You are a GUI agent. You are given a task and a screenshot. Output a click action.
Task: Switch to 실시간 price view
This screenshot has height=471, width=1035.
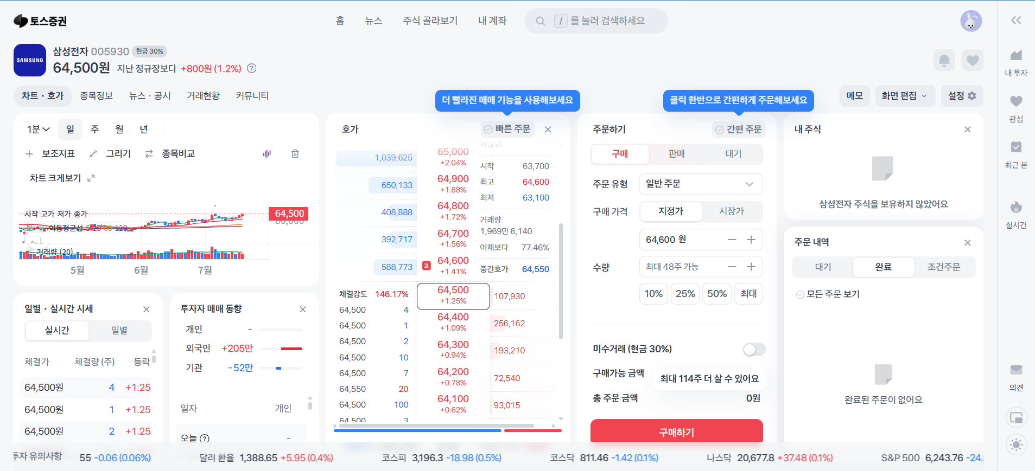point(57,331)
